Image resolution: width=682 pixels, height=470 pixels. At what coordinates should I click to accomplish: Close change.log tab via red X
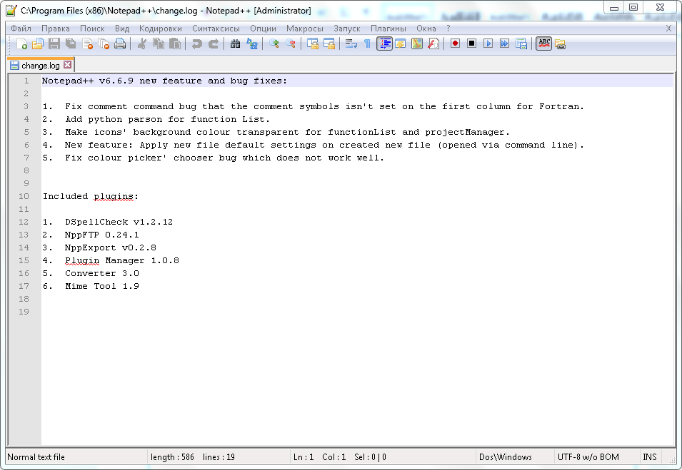67,65
